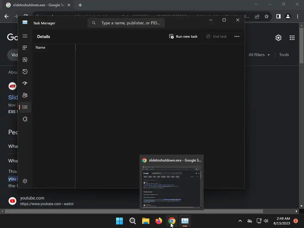The height and width of the screenshot is (228, 304).
Task: Bookmark this page with the star icon
Action: point(267,17)
